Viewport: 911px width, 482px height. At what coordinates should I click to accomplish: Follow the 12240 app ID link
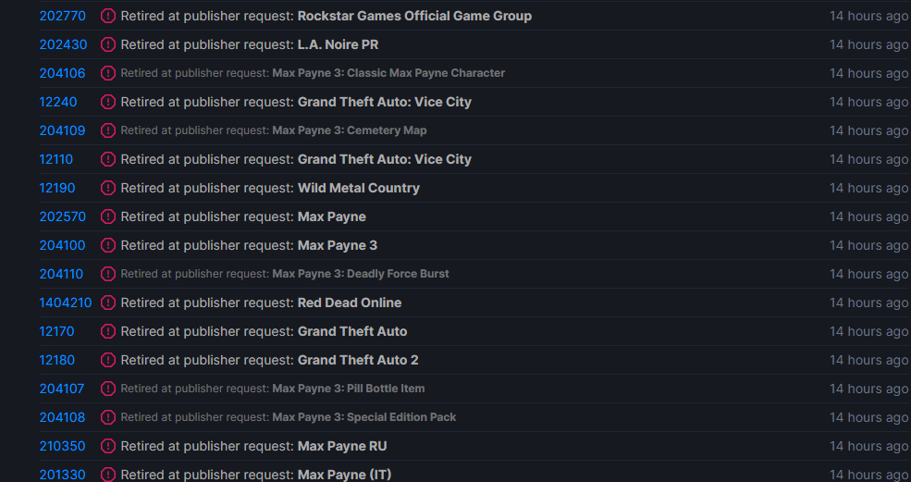[x=58, y=102]
